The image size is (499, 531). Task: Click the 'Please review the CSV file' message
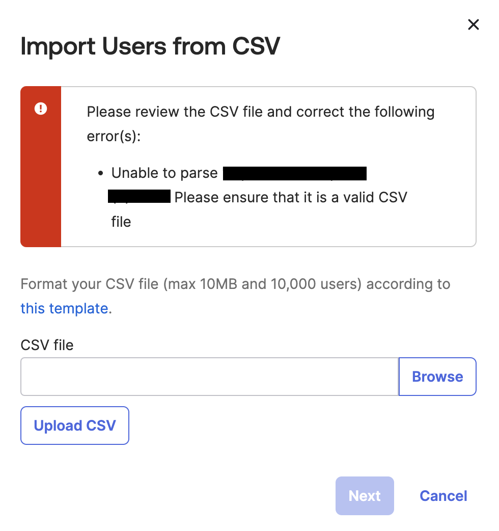pyautogui.click(x=261, y=112)
